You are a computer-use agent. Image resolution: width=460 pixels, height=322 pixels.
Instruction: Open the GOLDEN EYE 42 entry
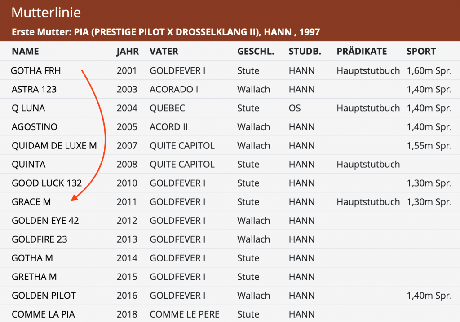45,221
